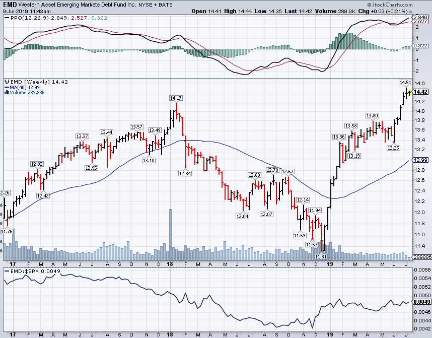Click the candlestick legend icon beside EMD (Weekly)
432x338 pixels.
[6, 82]
